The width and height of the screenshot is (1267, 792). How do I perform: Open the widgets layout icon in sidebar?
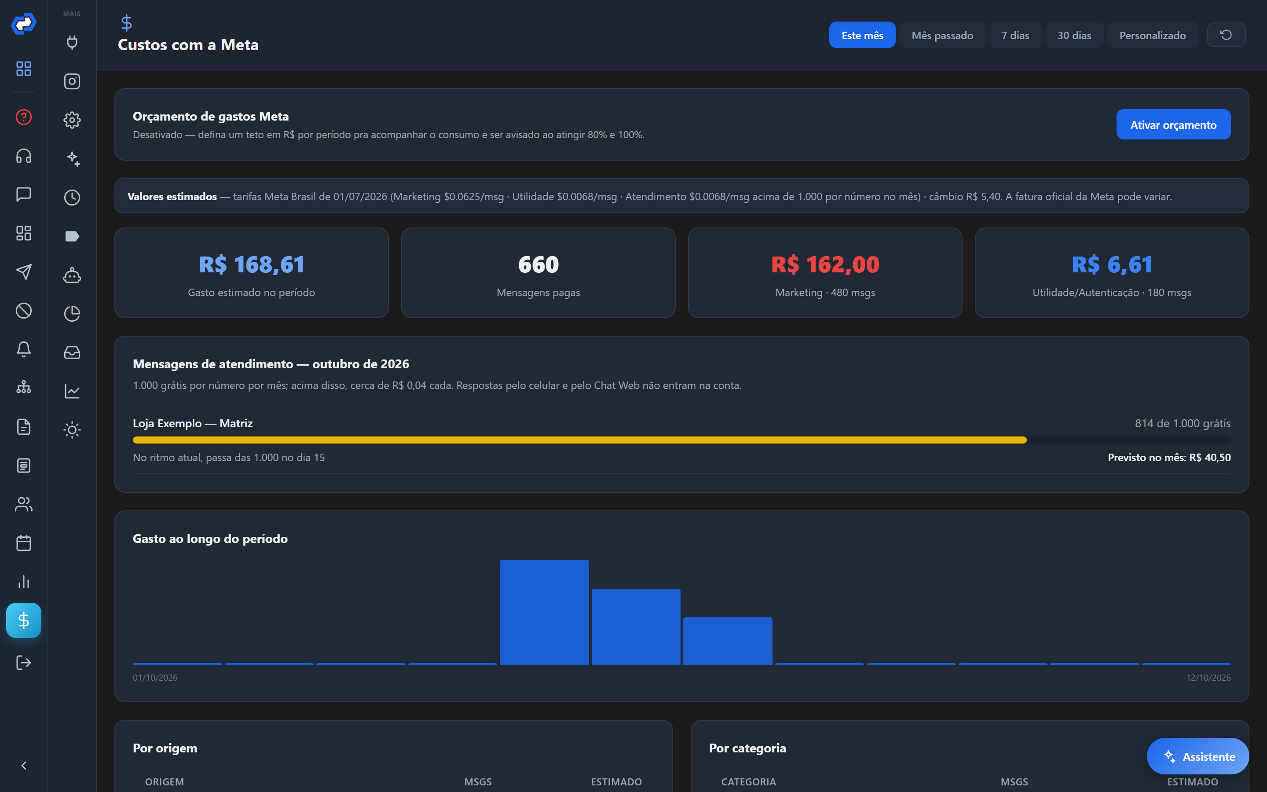tap(24, 233)
